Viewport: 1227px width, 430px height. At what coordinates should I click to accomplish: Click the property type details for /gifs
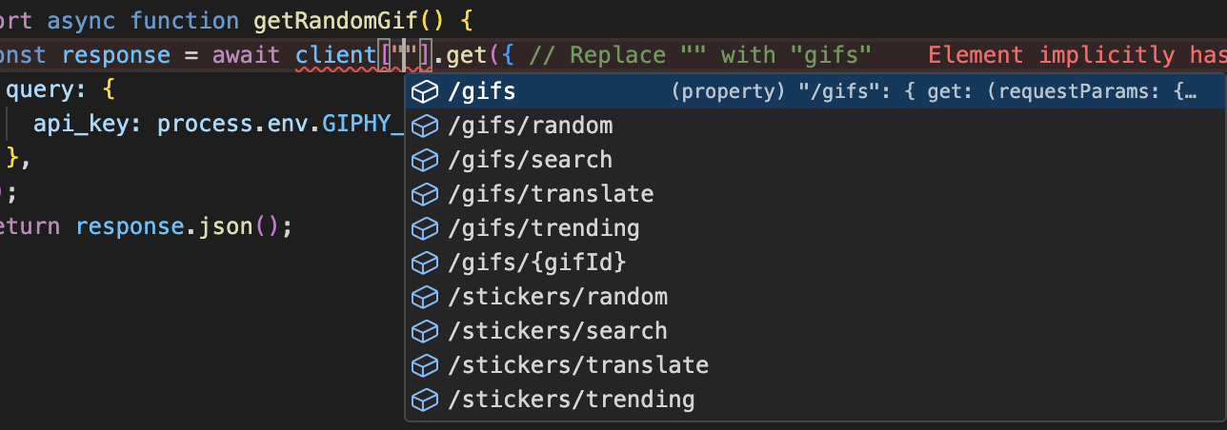coord(932,91)
